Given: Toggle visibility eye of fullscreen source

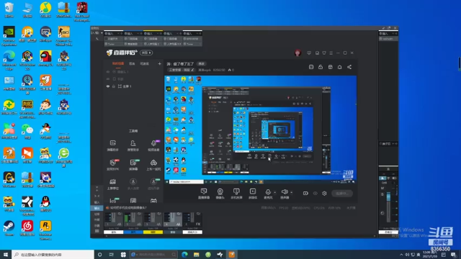Looking at the screenshot, I should point(108,86).
